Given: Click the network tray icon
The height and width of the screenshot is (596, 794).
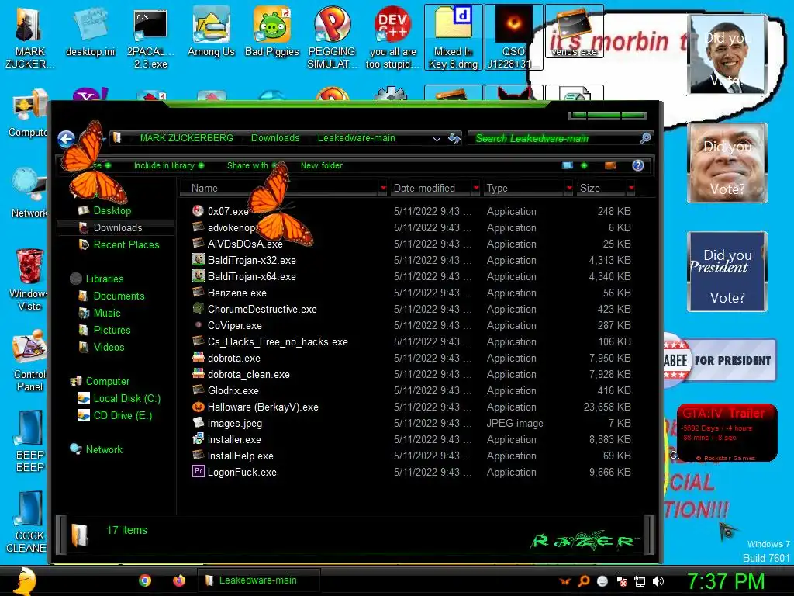Looking at the screenshot, I should click(640, 581).
